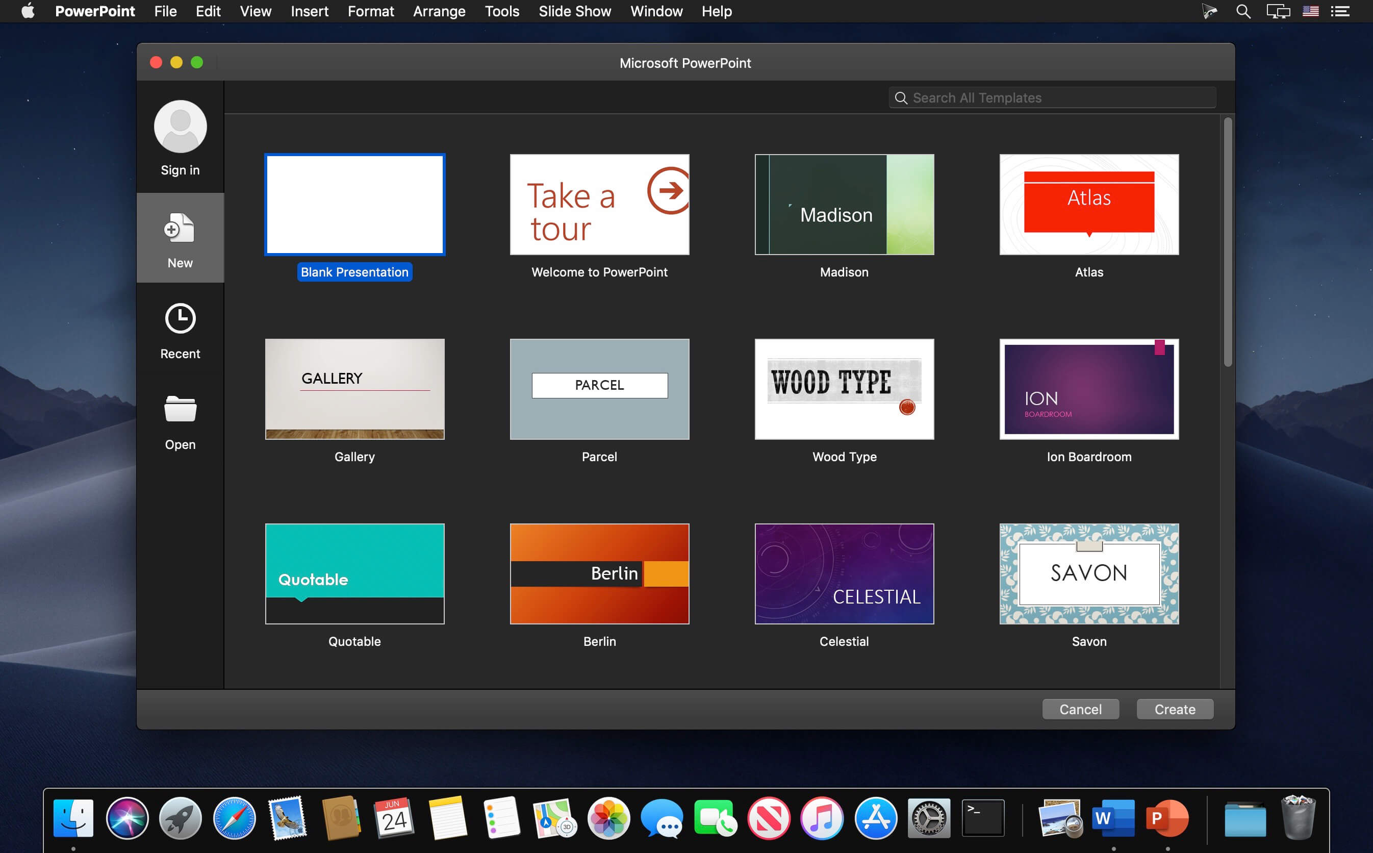
Task: Select the Gallery template thumbnail
Action: (x=354, y=388)
